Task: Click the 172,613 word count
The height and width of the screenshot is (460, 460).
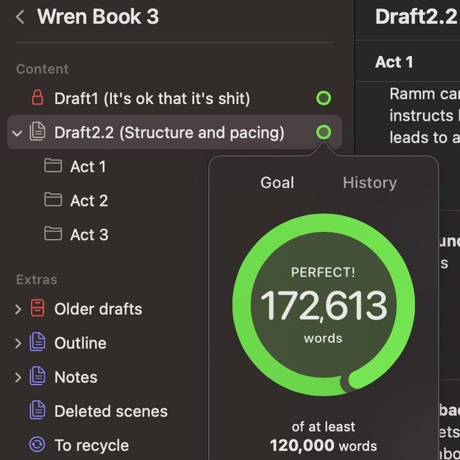Action: tap(323, 306)
